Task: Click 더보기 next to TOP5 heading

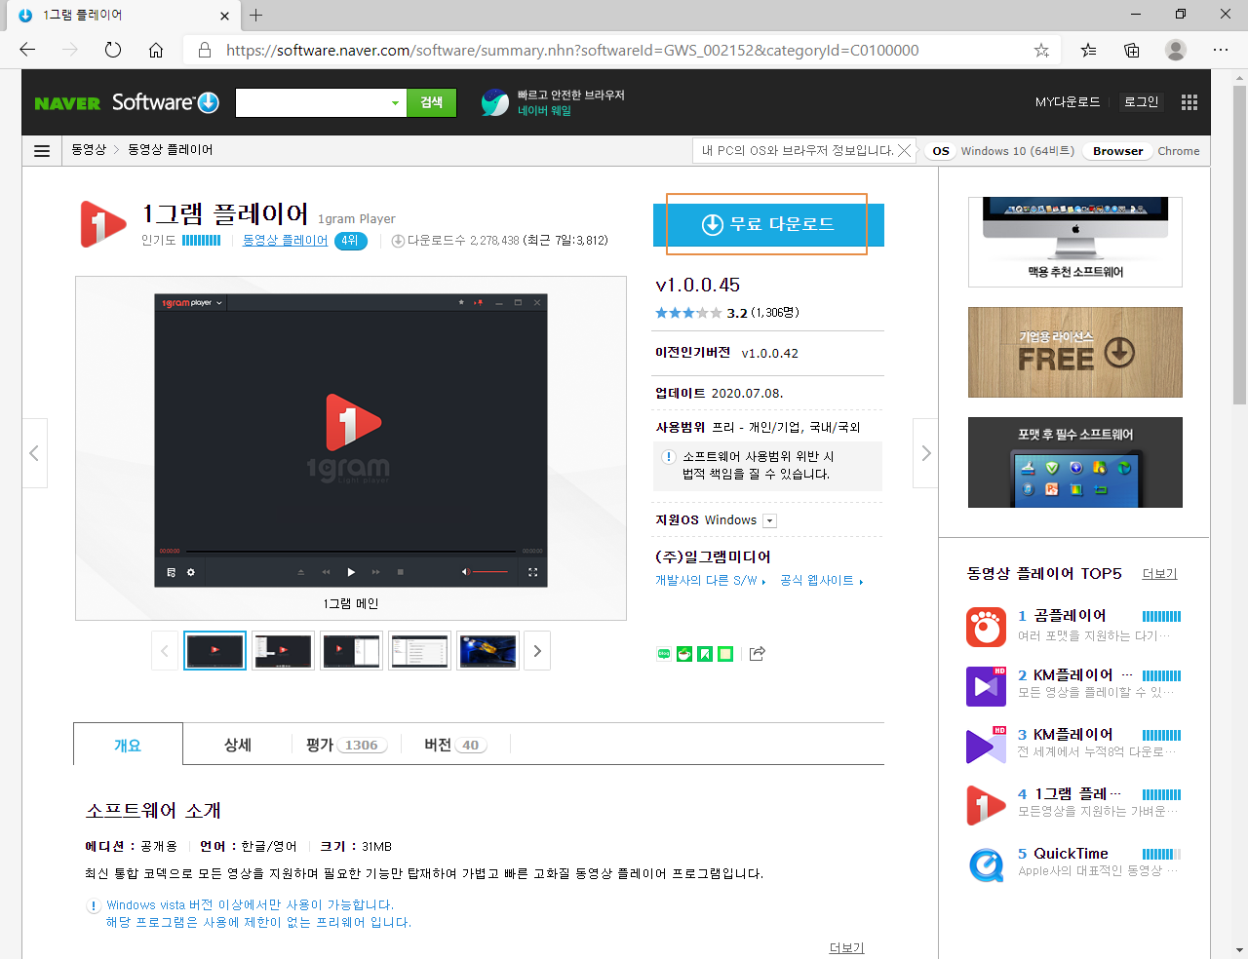Action: pos(1159,574)
